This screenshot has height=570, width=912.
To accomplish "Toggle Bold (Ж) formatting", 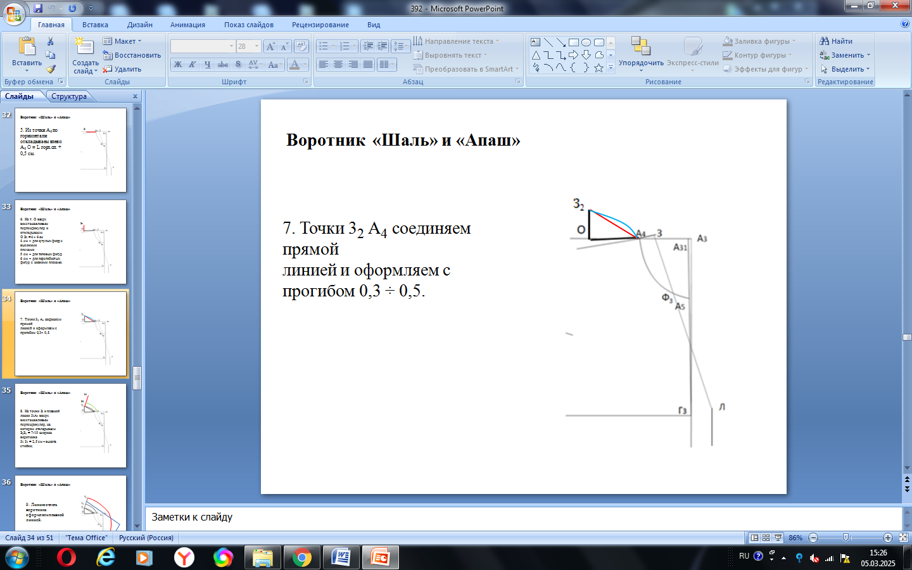I will click(178, 65).
